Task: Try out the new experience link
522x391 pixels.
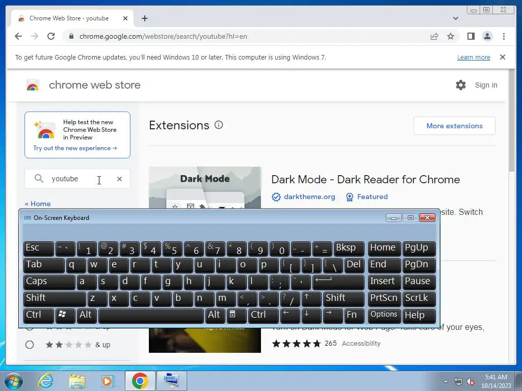Action: click(x=75, y=148)
